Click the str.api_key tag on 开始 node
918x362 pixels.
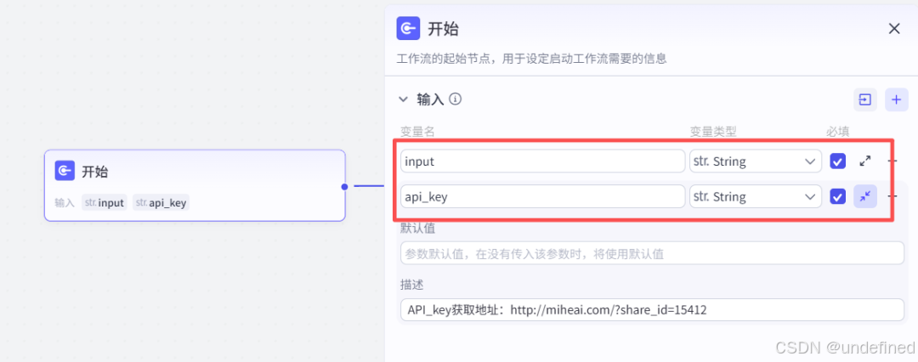pyautogui.click(x=161, y=203)
